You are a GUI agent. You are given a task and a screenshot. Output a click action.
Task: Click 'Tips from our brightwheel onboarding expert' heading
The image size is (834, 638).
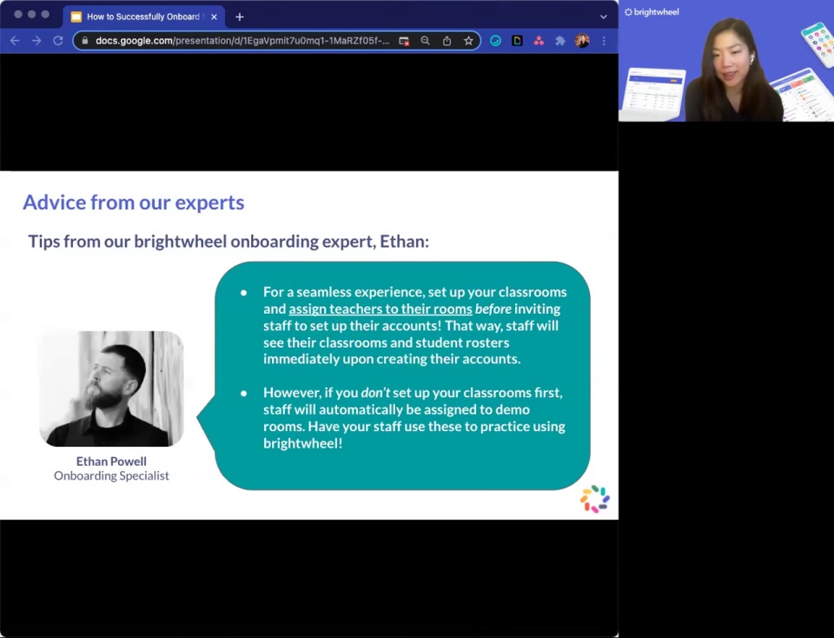[x=228, y=241]
